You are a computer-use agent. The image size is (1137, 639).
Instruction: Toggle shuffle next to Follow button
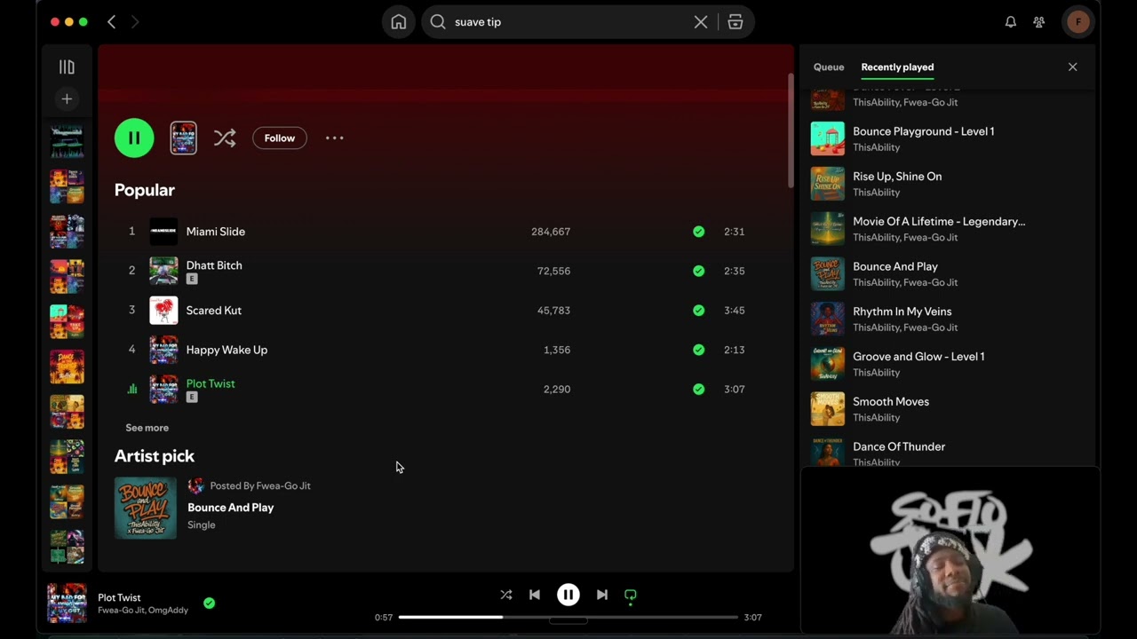click(x=225, y=138)
